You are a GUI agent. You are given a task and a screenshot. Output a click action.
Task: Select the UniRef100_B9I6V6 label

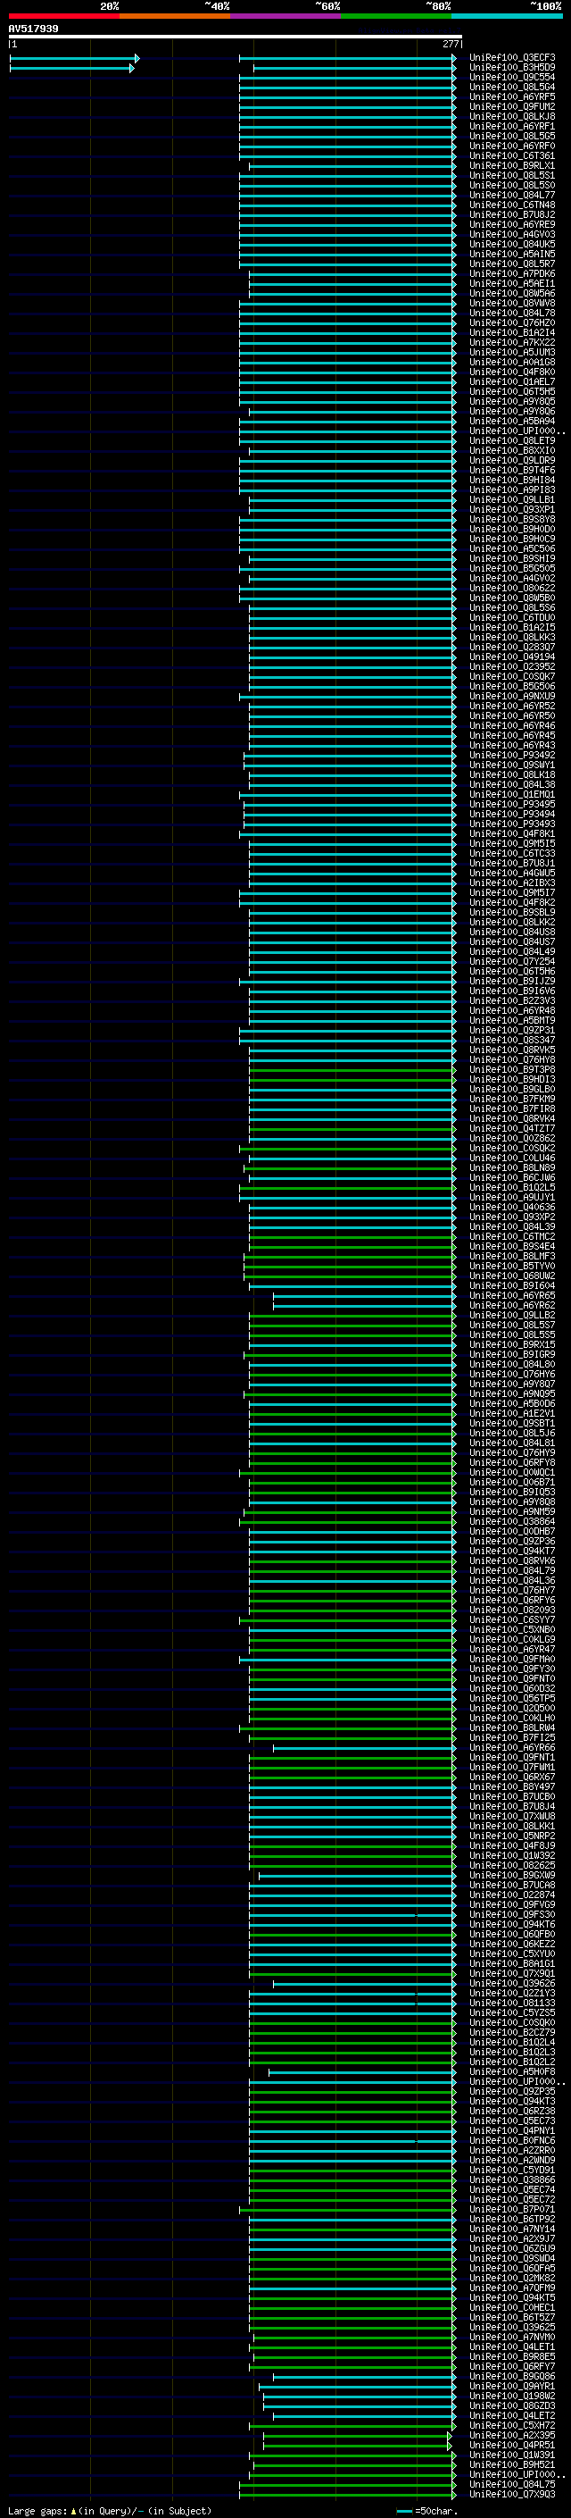pyautogui.click(x=512, y=991)
